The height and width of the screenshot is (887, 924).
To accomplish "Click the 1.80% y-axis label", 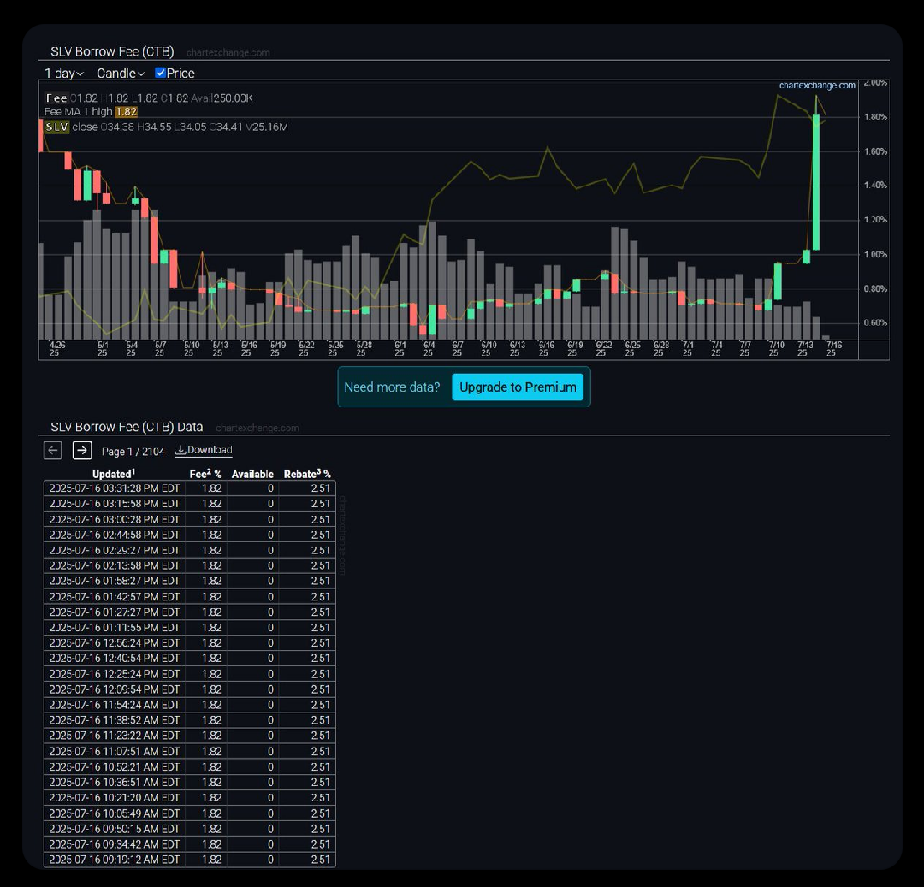I will coord(875,116).
